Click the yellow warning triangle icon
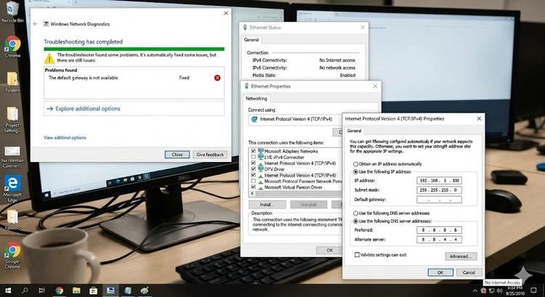 (49, 58)
